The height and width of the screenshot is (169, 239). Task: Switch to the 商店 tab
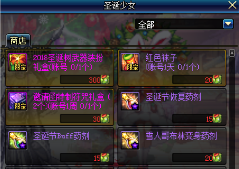pos(18,40)
